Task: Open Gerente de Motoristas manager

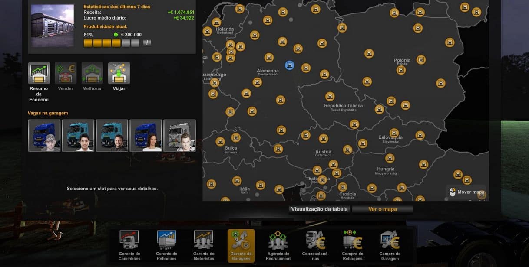Action: [x=203, y=241]
